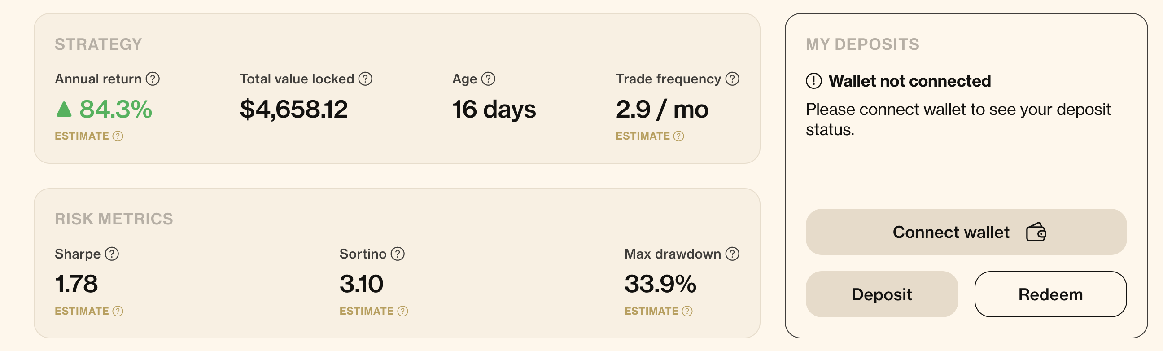Viewport: 1163px width, 351px height.
Task: Click the Wallet not connected alert icon
Action: pyautogui.click(x=813, y=81)
